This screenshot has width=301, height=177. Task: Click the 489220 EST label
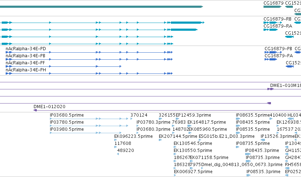(126, 151)
